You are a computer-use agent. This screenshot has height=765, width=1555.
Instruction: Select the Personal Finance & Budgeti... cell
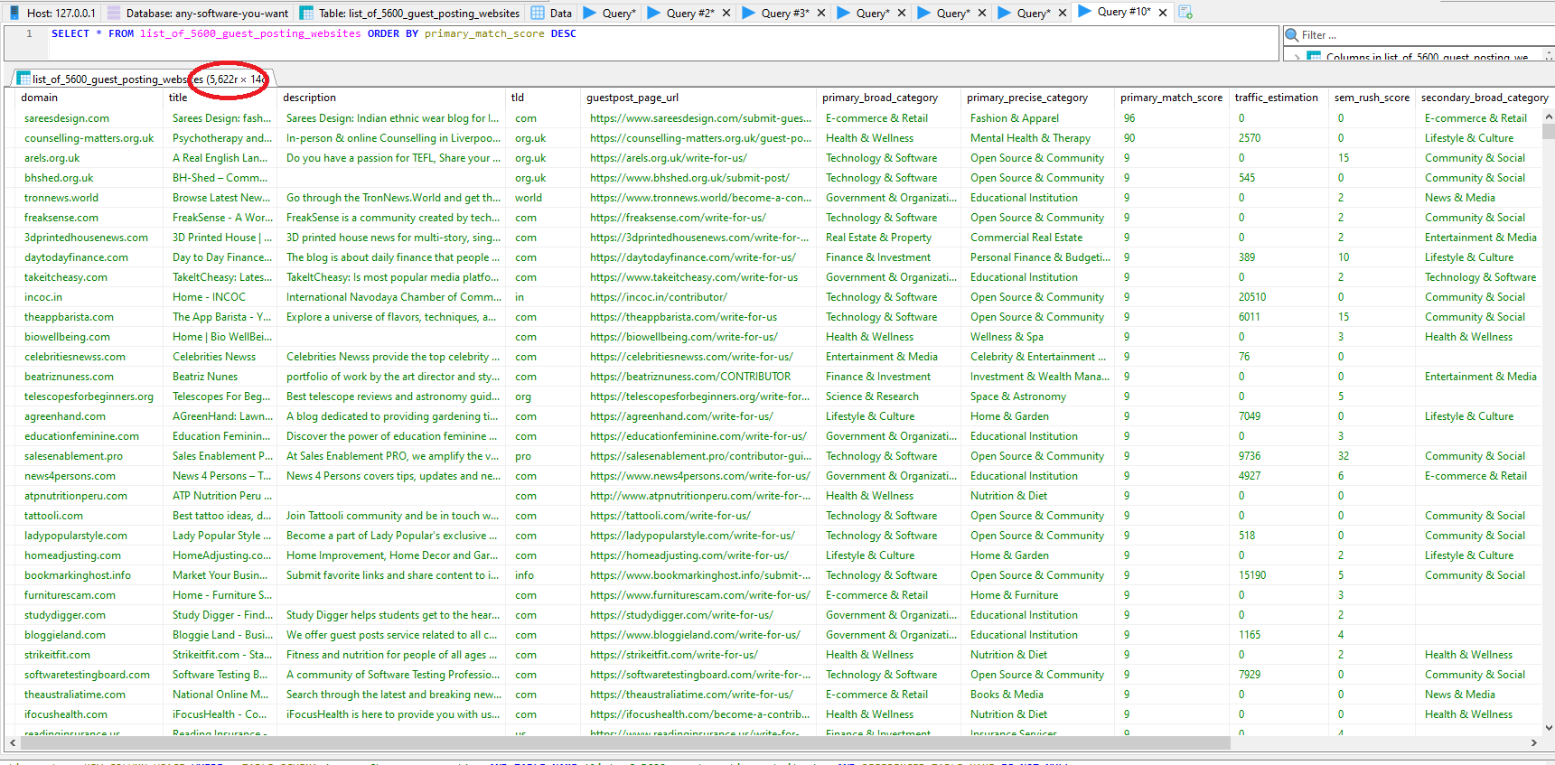coord(1039,257)
